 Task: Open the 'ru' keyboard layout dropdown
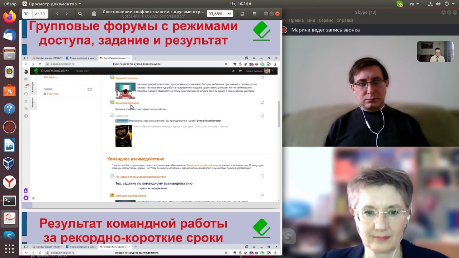click(x=415, y=4)
